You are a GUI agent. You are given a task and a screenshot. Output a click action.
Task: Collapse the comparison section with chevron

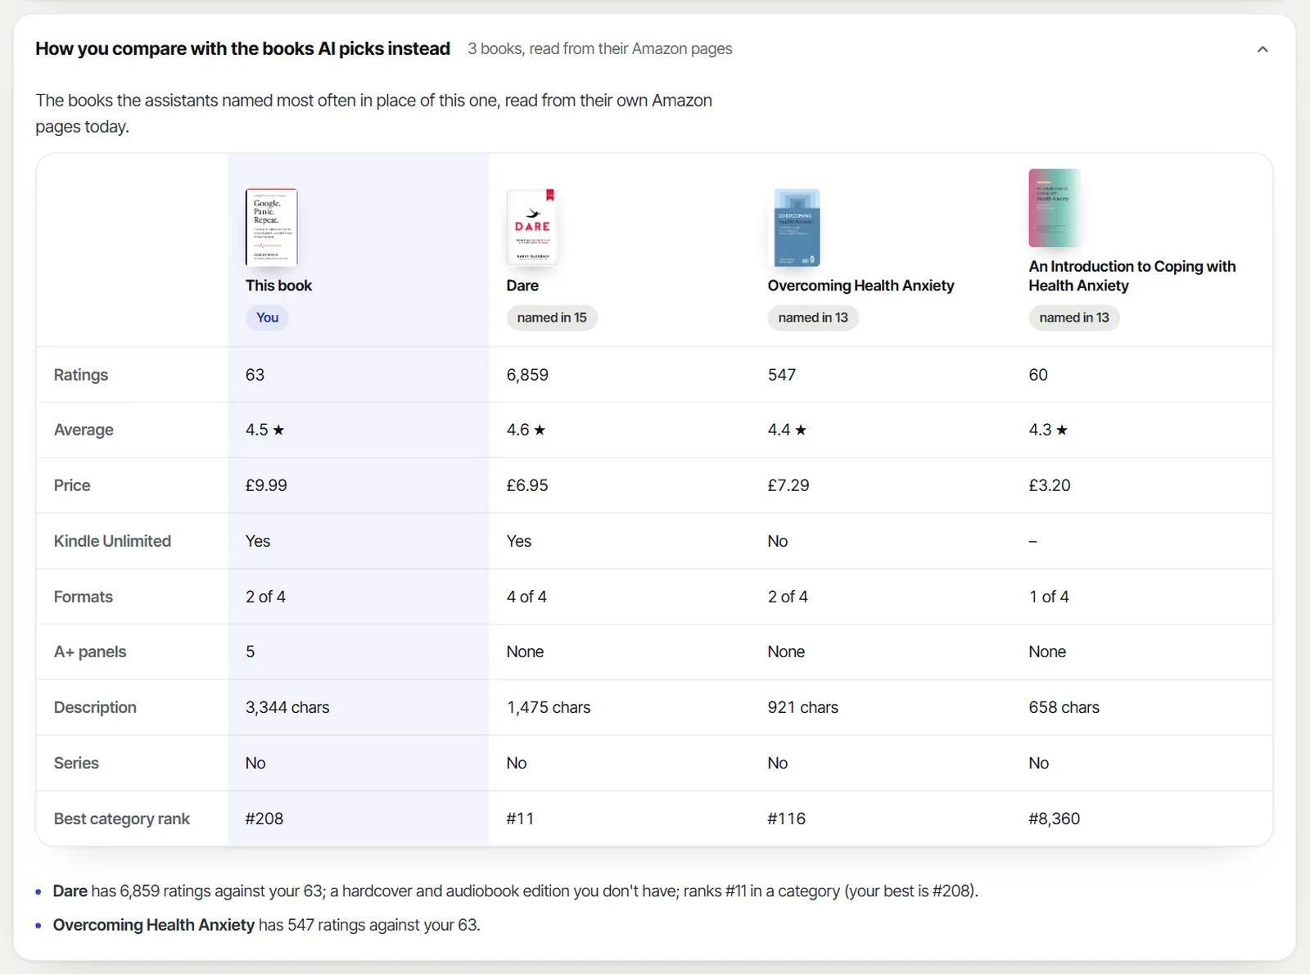tap(1263, 49)
